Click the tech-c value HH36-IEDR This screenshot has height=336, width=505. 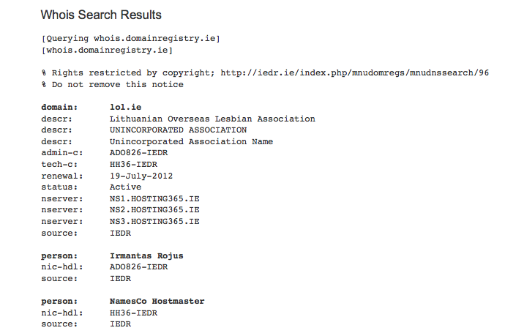pyautogui.click(x=133, y=164)
